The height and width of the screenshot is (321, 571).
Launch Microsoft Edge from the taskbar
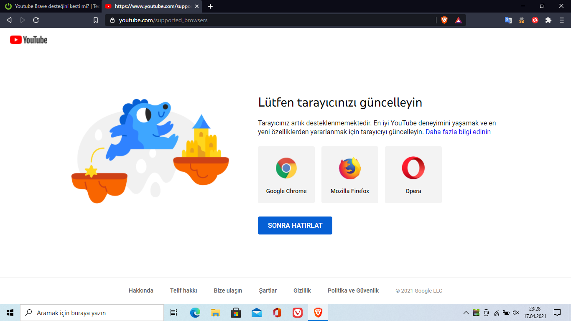[195, 313]
